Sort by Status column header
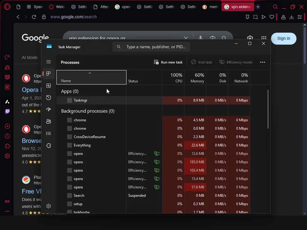 pos(144,77)
